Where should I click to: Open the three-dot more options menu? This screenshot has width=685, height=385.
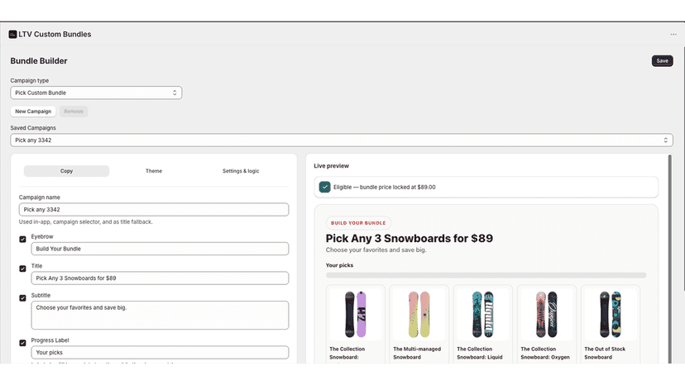[x=673, y=35]
